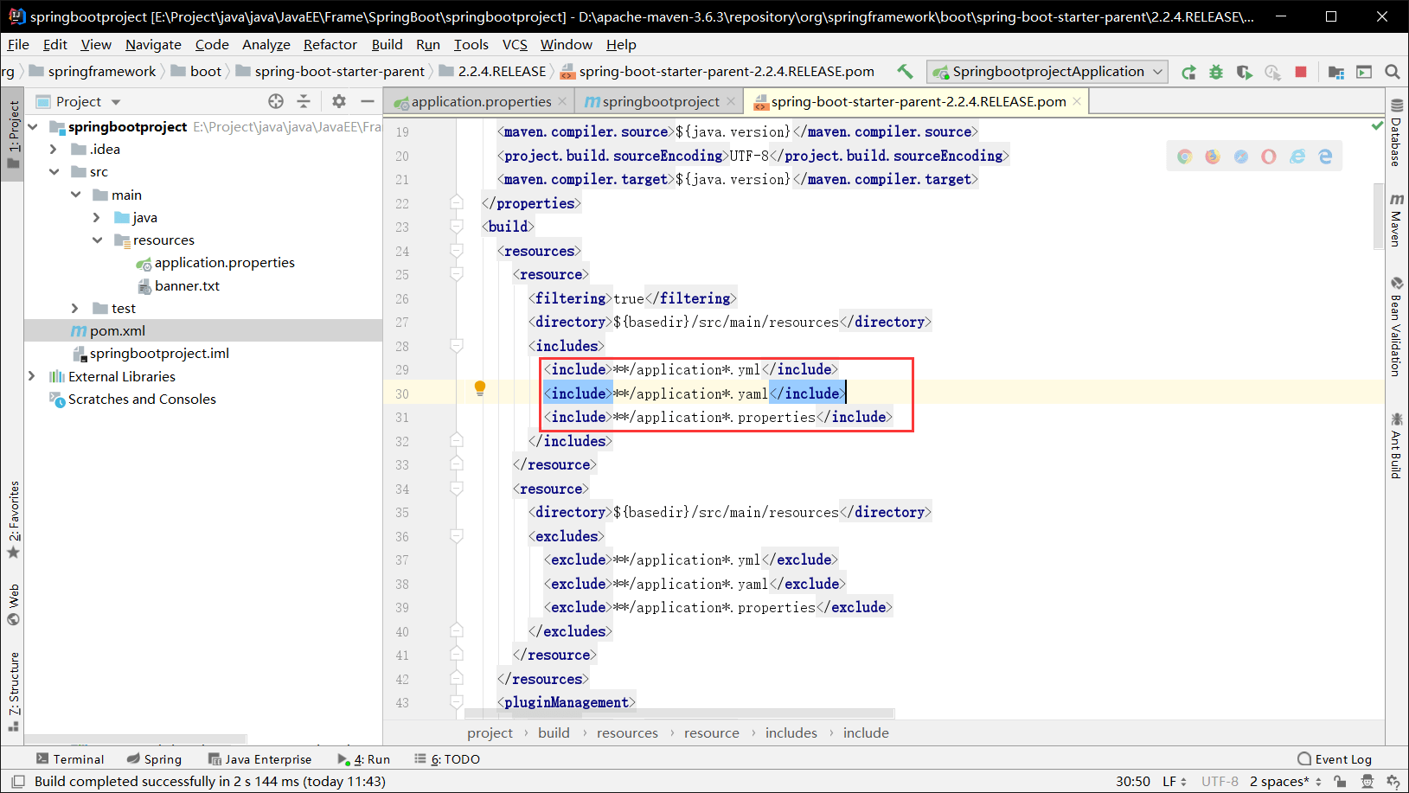Viewport: 1409px width, 793px height.
Task: Click the intention lightbulb on line 30
Action: 480,388
